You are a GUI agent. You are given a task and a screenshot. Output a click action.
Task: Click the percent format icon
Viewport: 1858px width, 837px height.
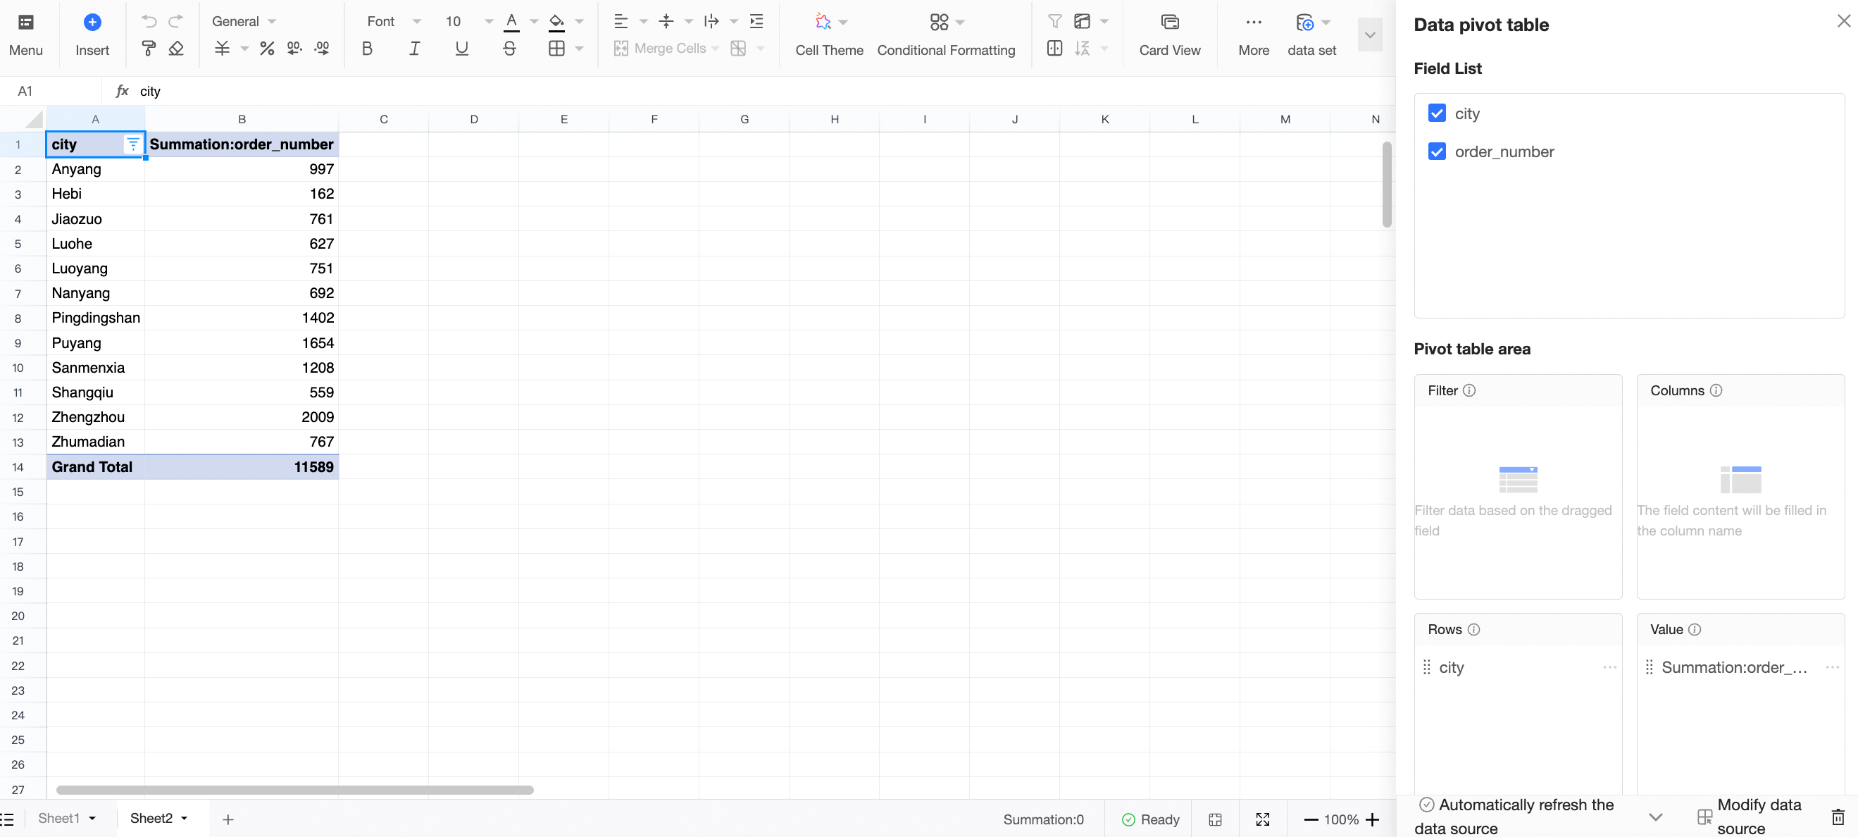[267, 49]
